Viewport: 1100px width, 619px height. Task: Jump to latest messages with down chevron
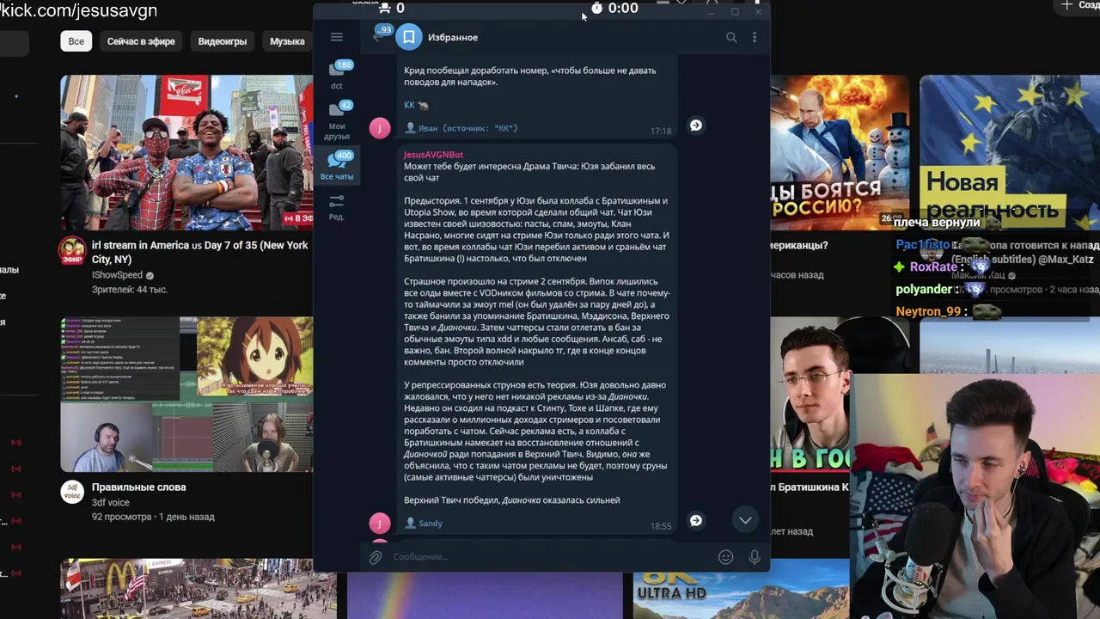point(745,519)
